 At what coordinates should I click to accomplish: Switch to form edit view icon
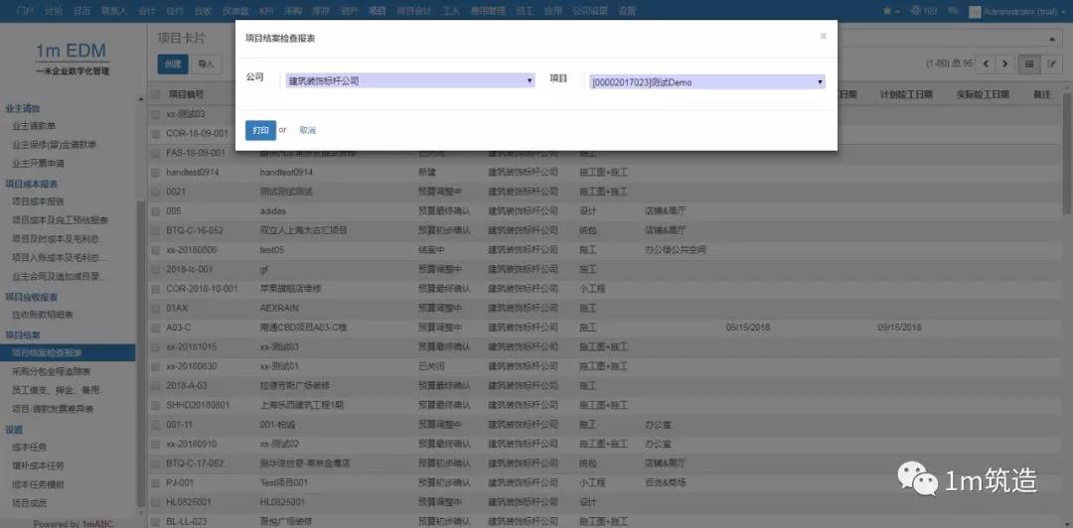1052,64
